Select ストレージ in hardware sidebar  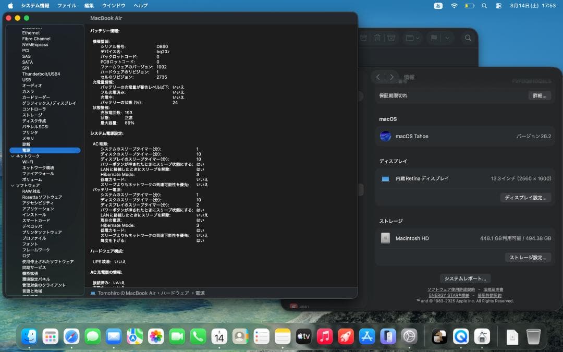[32, 115]
